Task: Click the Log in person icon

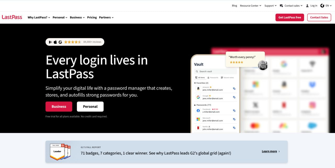Action: click(x=307, y=6)
